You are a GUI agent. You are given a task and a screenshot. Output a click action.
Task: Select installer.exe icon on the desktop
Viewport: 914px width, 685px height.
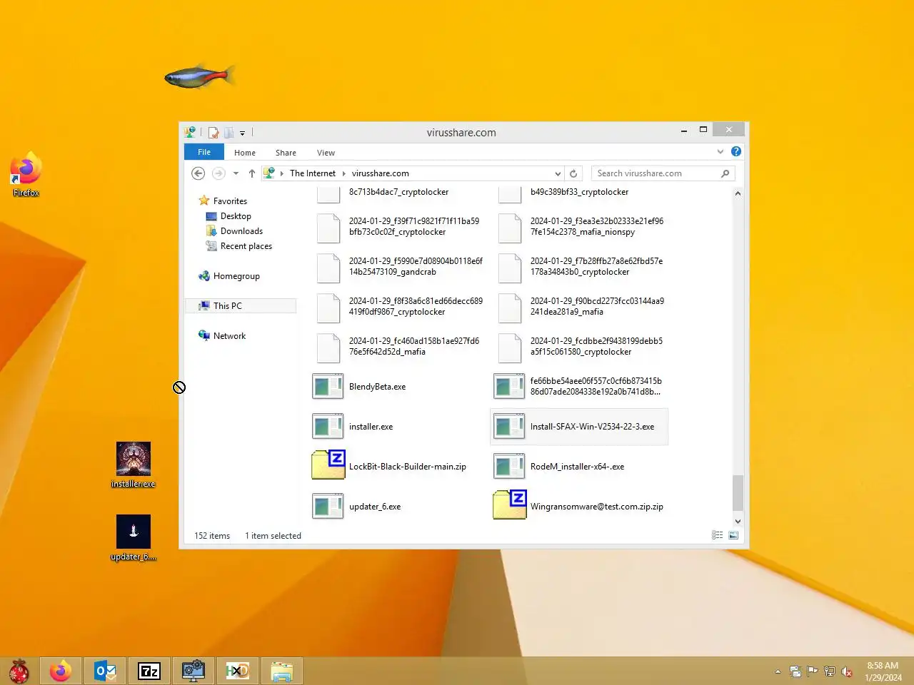click(134, 465)
